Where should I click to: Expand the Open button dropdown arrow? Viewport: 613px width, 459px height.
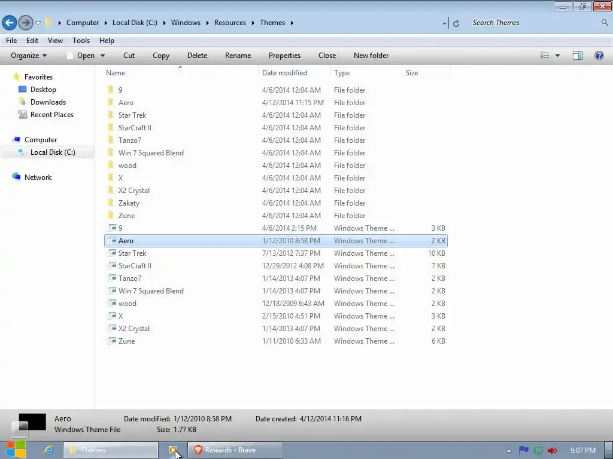pos(102,56)
